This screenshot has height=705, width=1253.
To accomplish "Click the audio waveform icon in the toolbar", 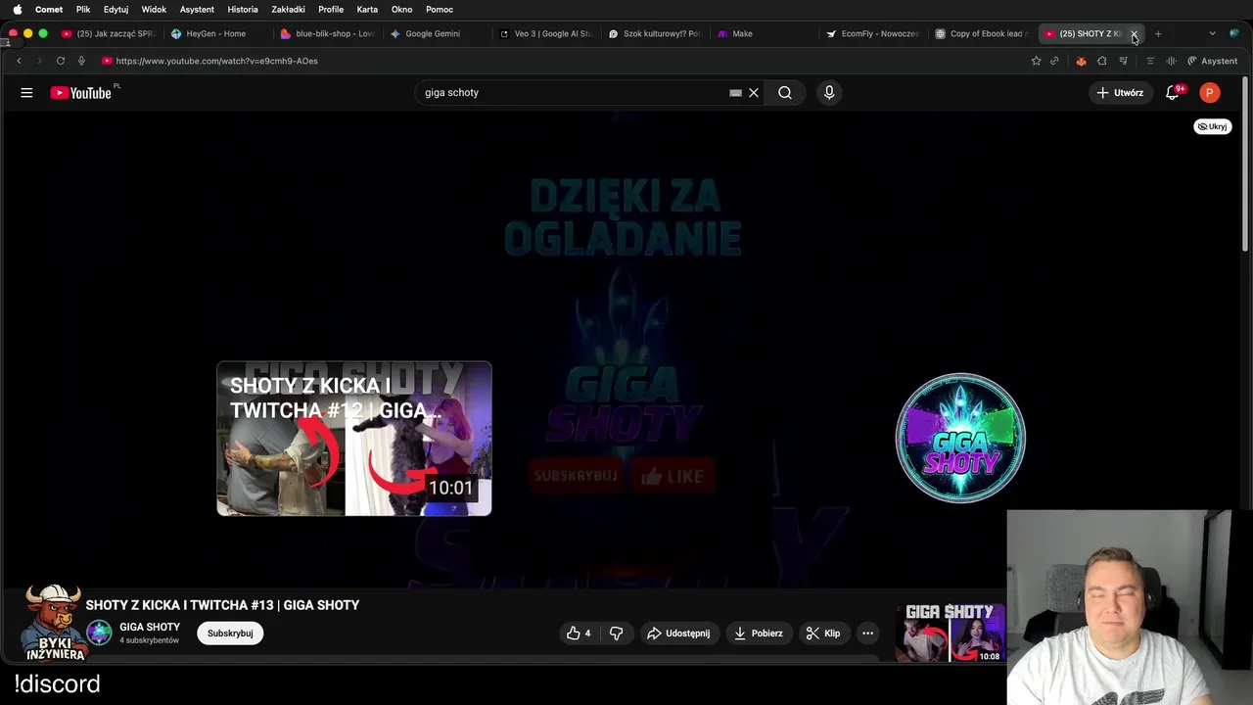I will (1171, 61).
